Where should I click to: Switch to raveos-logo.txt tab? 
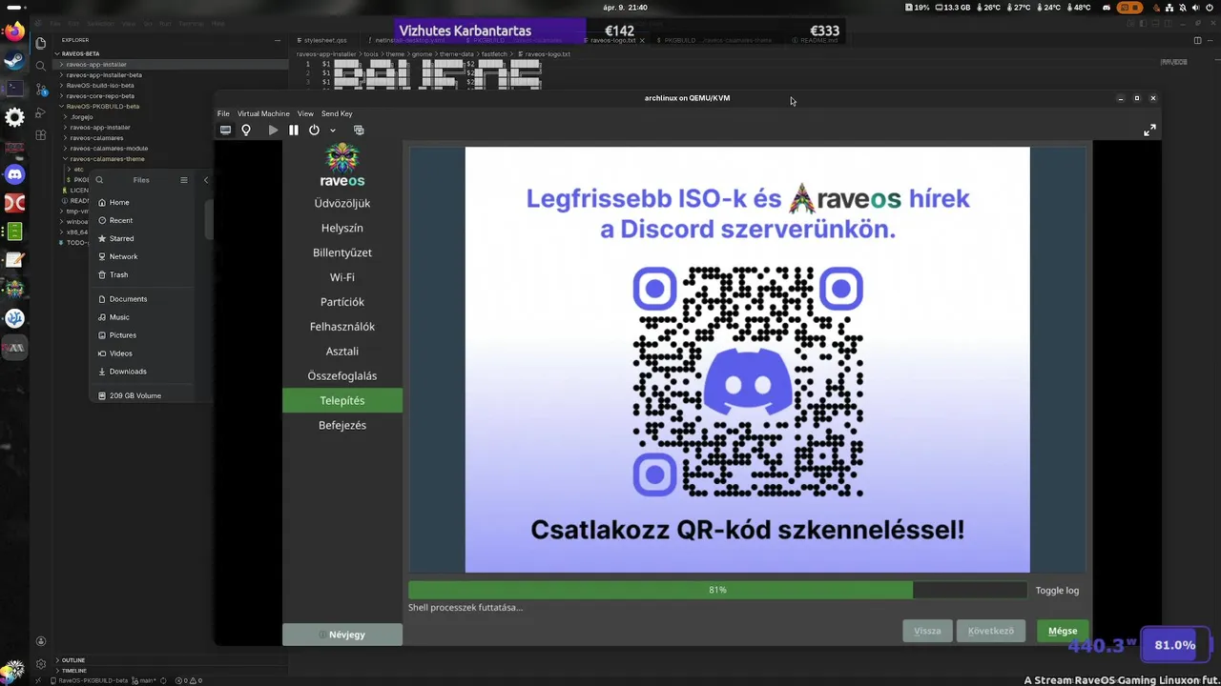(612, 40)
